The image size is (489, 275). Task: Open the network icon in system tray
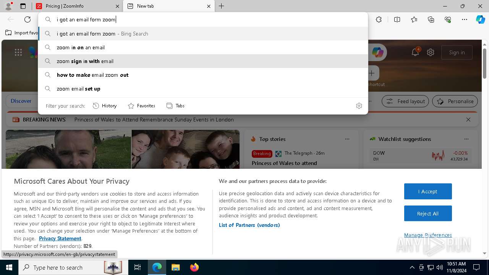coord(431,267)
